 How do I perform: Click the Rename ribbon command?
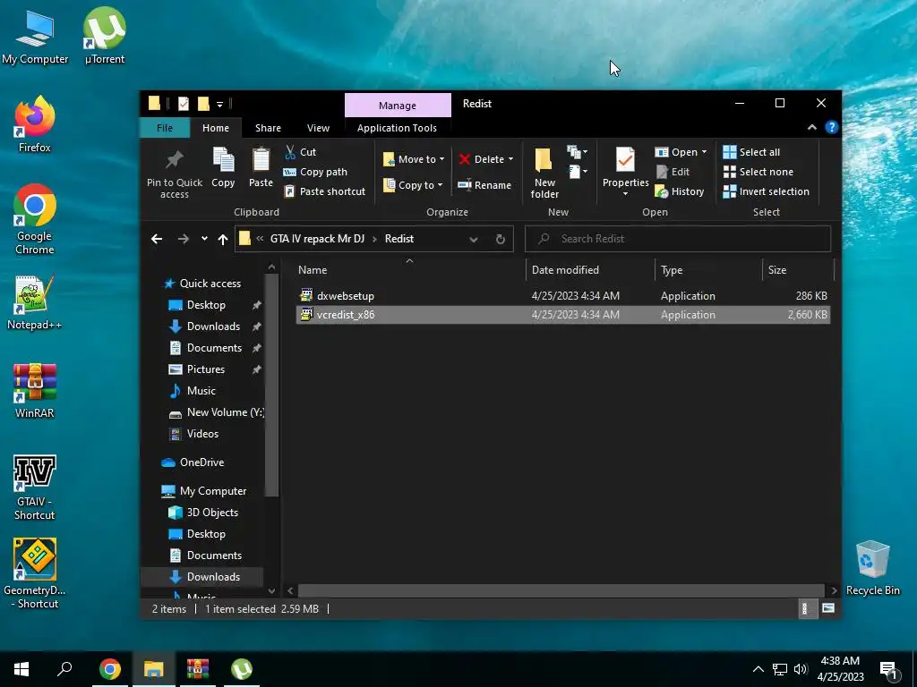tap(484, 185)
